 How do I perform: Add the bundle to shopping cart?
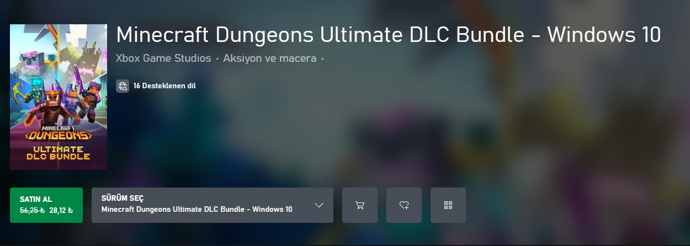click(x=360, y=205)
